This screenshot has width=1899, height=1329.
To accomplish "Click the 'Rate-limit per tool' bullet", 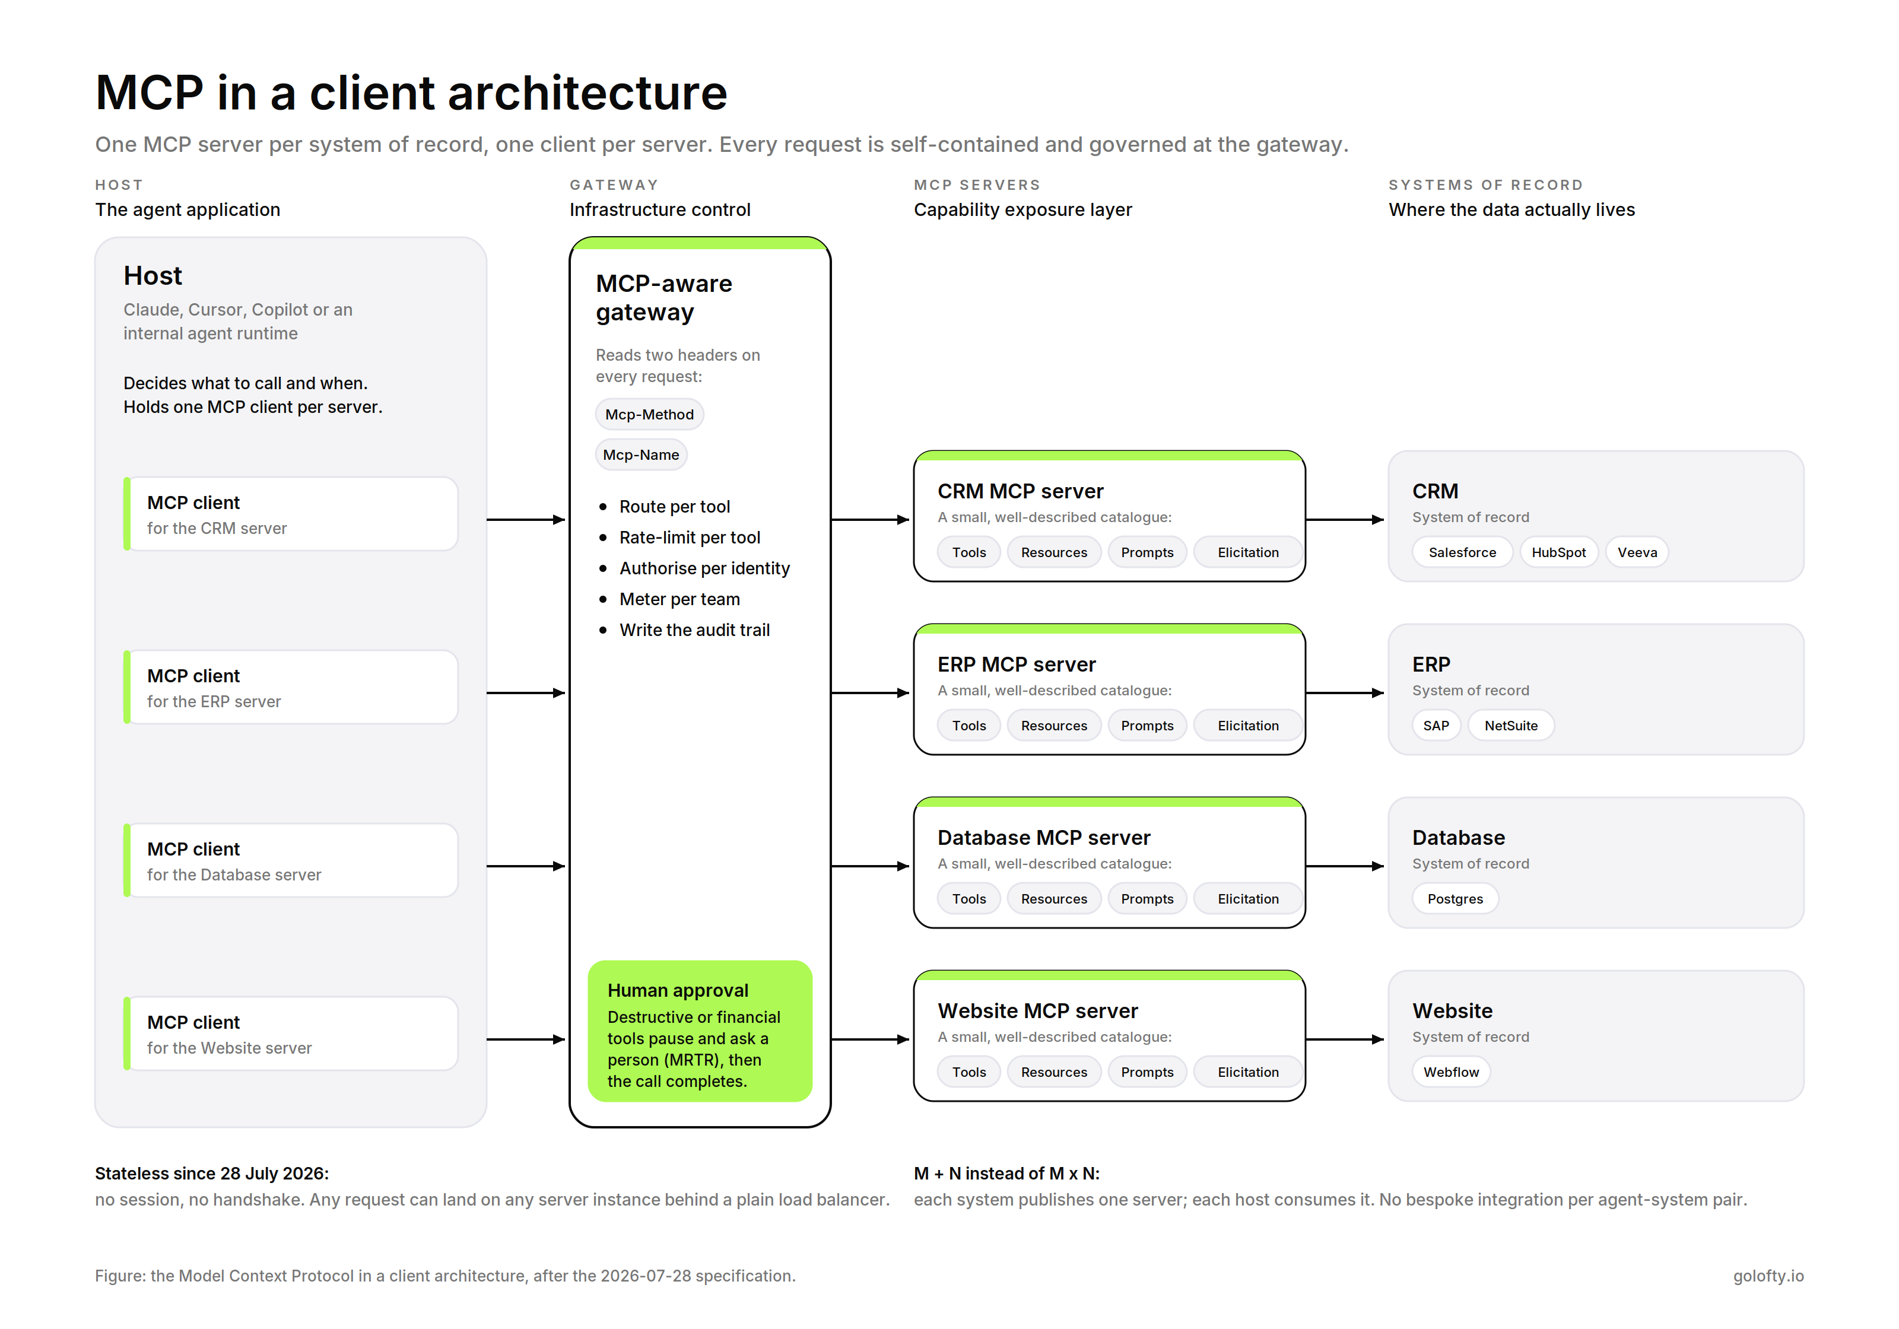I will click(689, 538).
